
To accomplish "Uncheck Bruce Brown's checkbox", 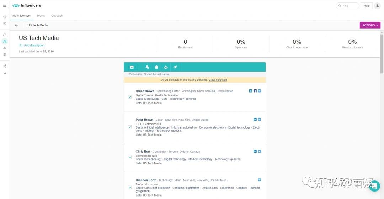I will 130,97.
